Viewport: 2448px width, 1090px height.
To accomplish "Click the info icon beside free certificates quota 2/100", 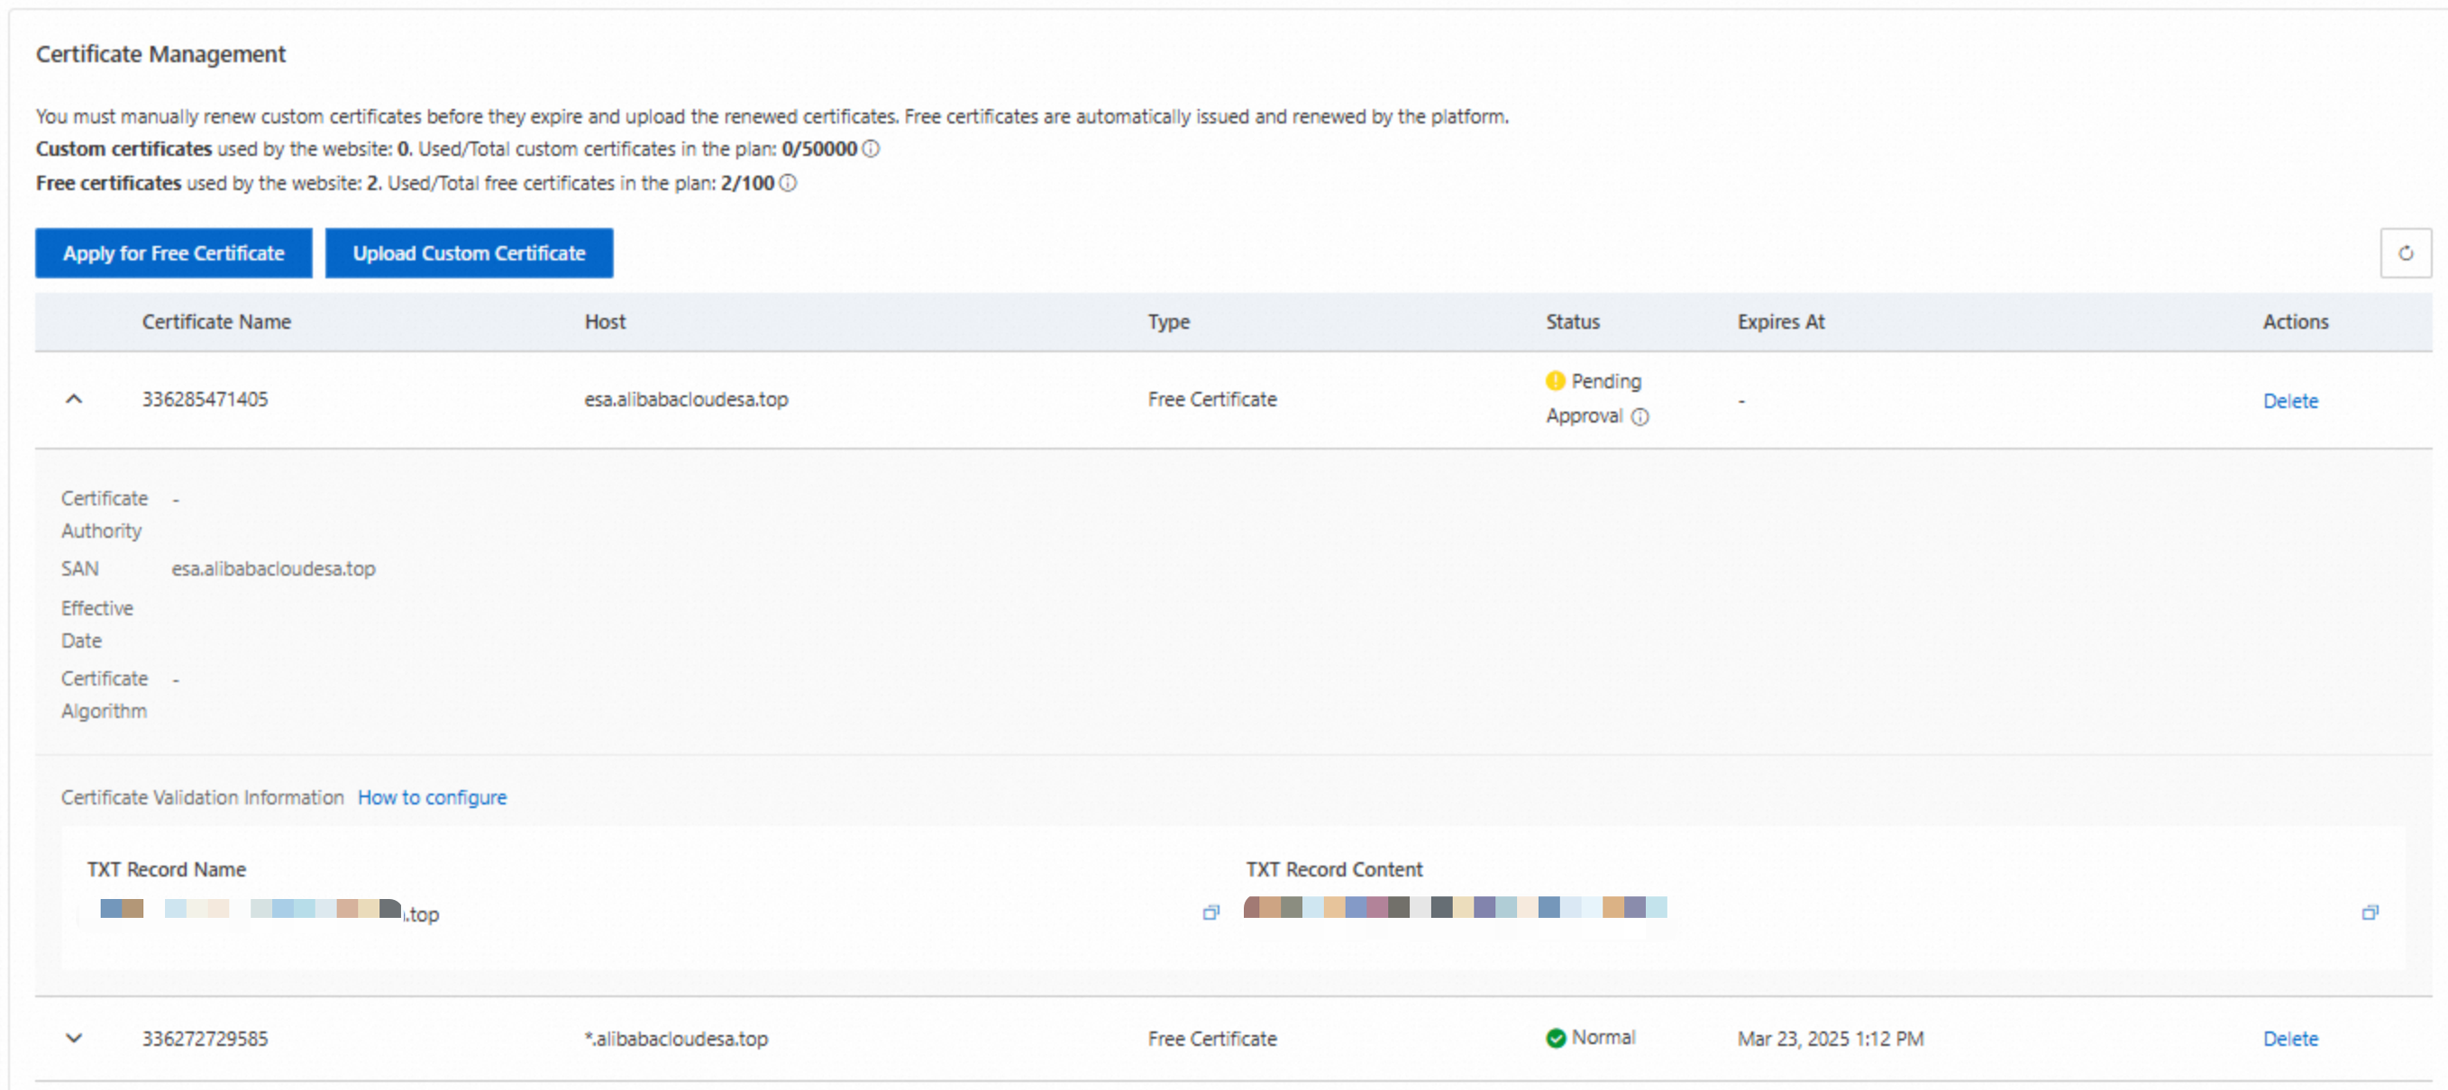I will pos(787,183).
